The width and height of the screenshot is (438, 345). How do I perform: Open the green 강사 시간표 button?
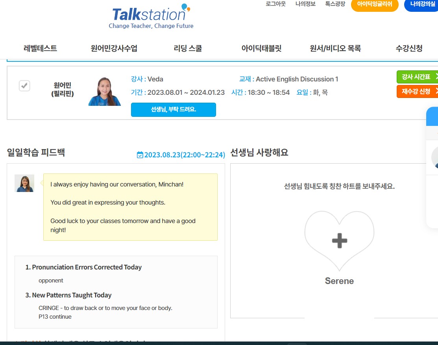417,77
